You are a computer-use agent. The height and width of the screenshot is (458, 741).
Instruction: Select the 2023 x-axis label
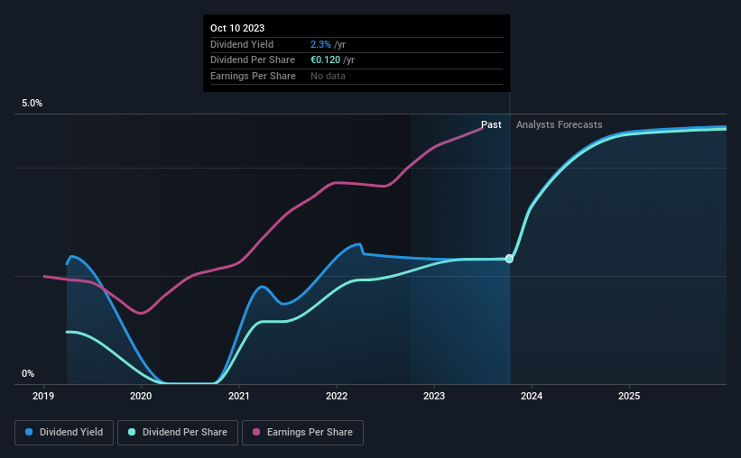tap(434, 396)
